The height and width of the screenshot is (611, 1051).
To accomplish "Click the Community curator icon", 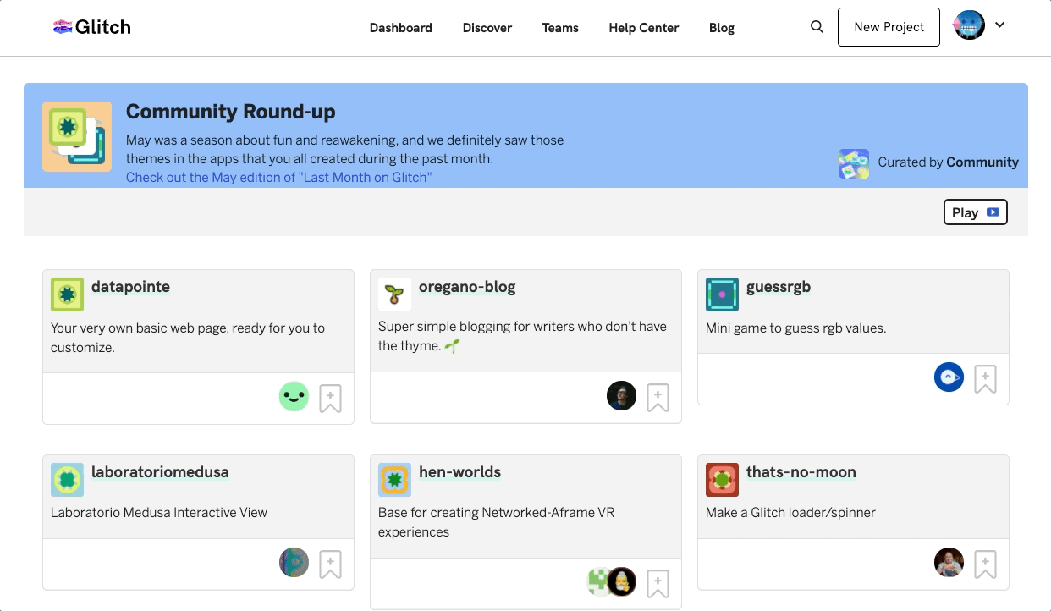I will pyautogui.click(x=854, y=163).
